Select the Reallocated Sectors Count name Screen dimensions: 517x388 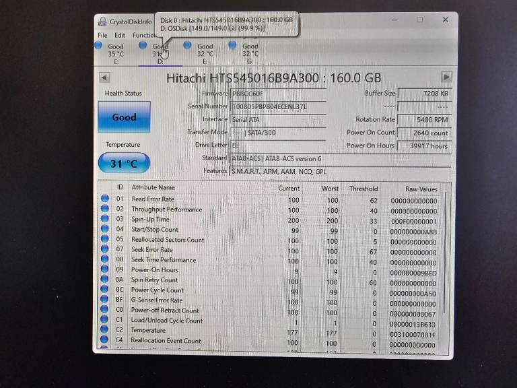click(168, 240)
